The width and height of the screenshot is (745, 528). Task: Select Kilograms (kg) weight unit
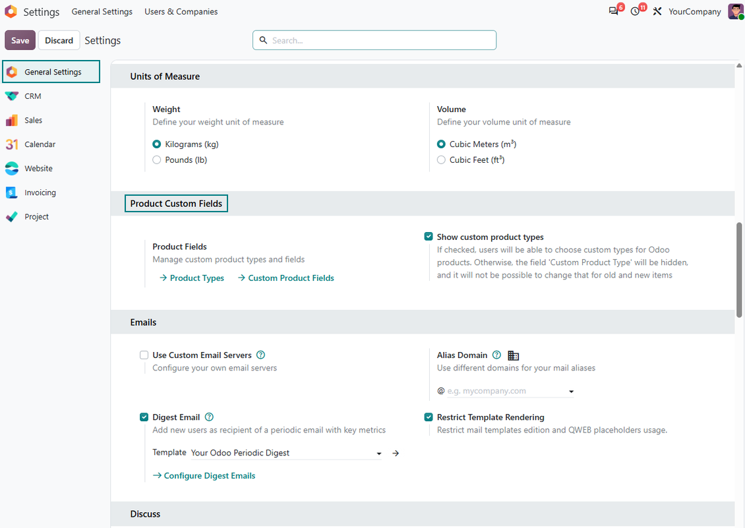point(157,144)
